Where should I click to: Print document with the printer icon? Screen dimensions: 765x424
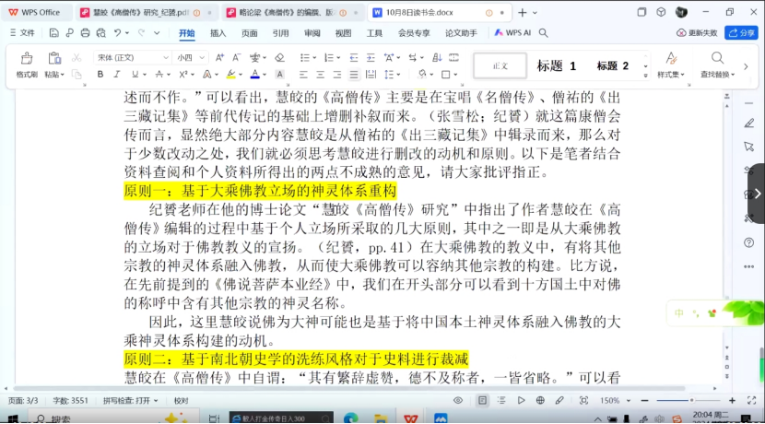86,32
